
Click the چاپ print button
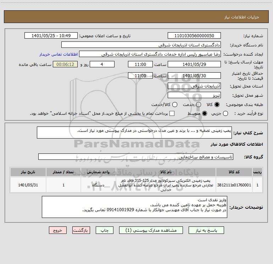(x=105, y=230)
